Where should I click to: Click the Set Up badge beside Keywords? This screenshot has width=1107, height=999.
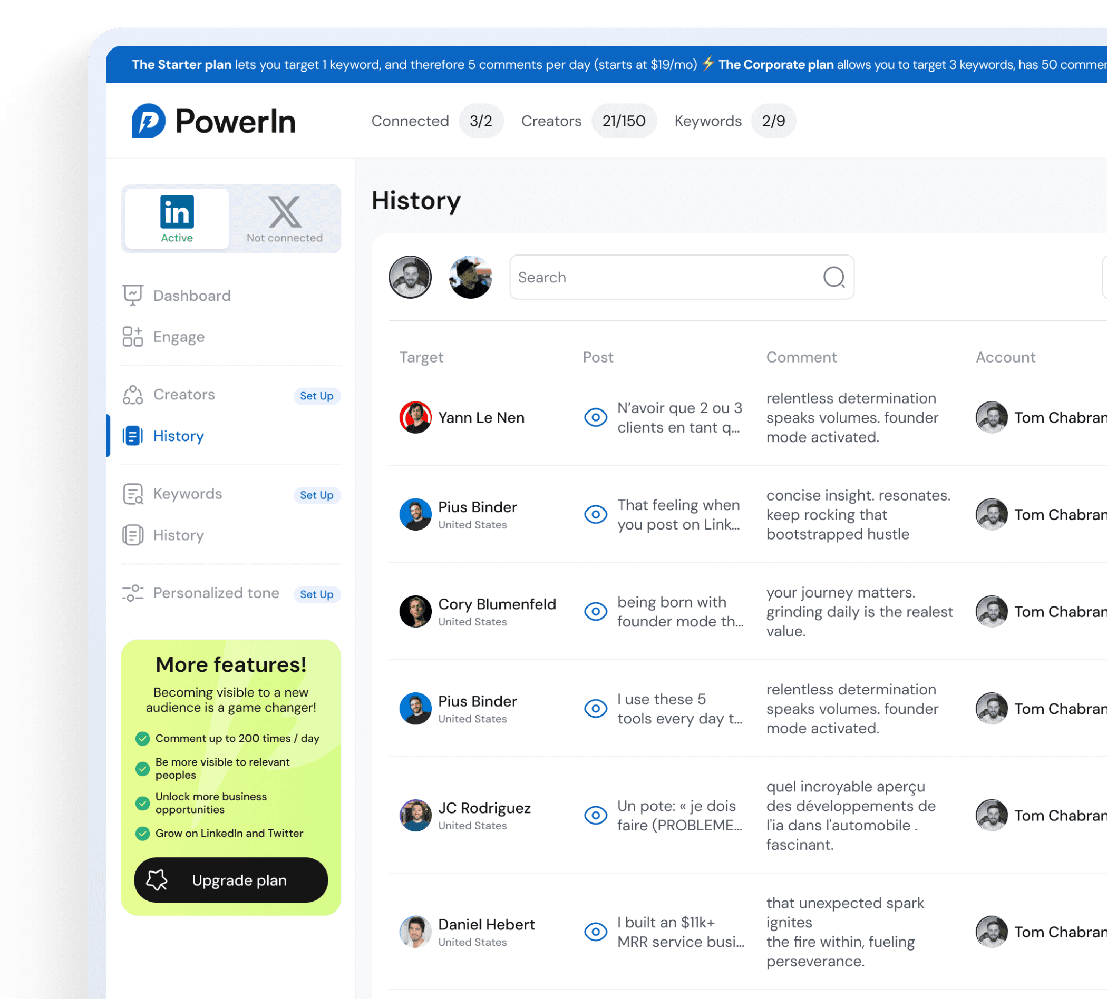[x=317, y=495]
